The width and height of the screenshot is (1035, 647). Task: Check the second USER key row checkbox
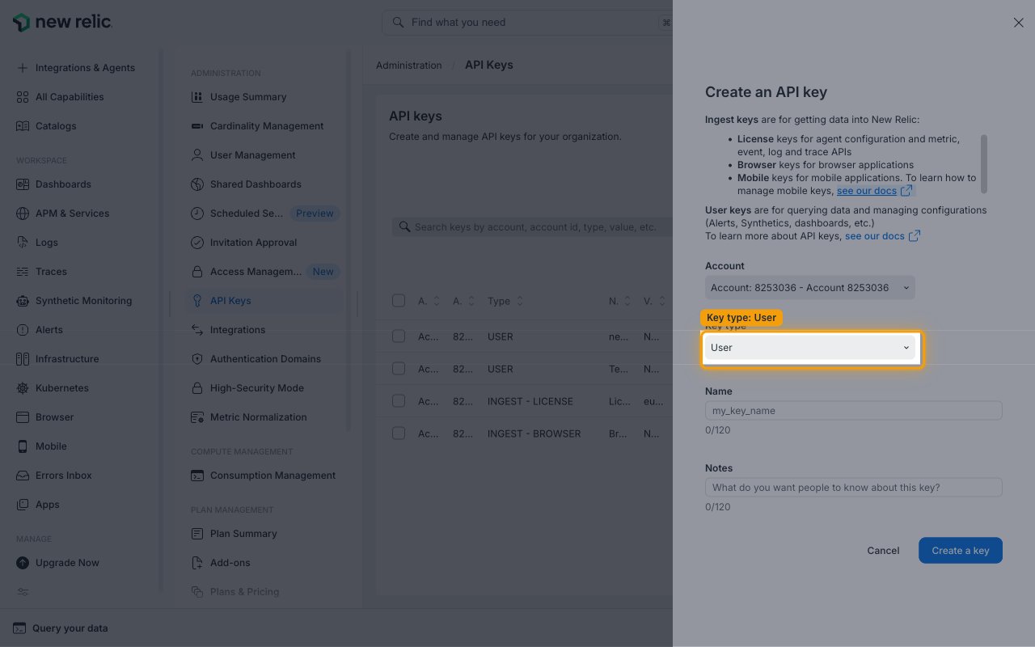click(x=399, y=369)
